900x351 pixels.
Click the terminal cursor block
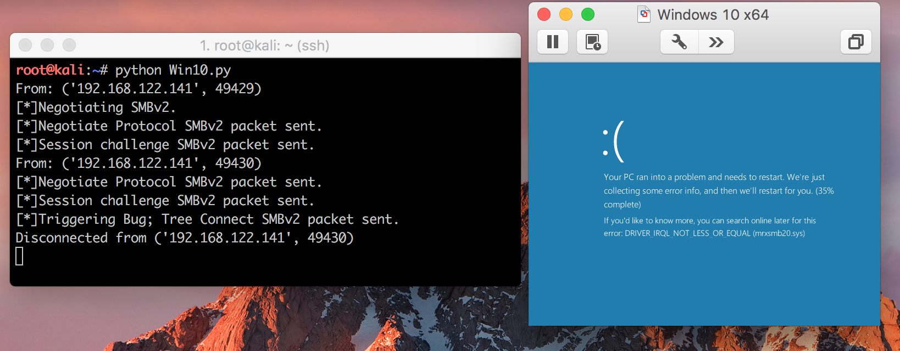click(x=19, y=256)
